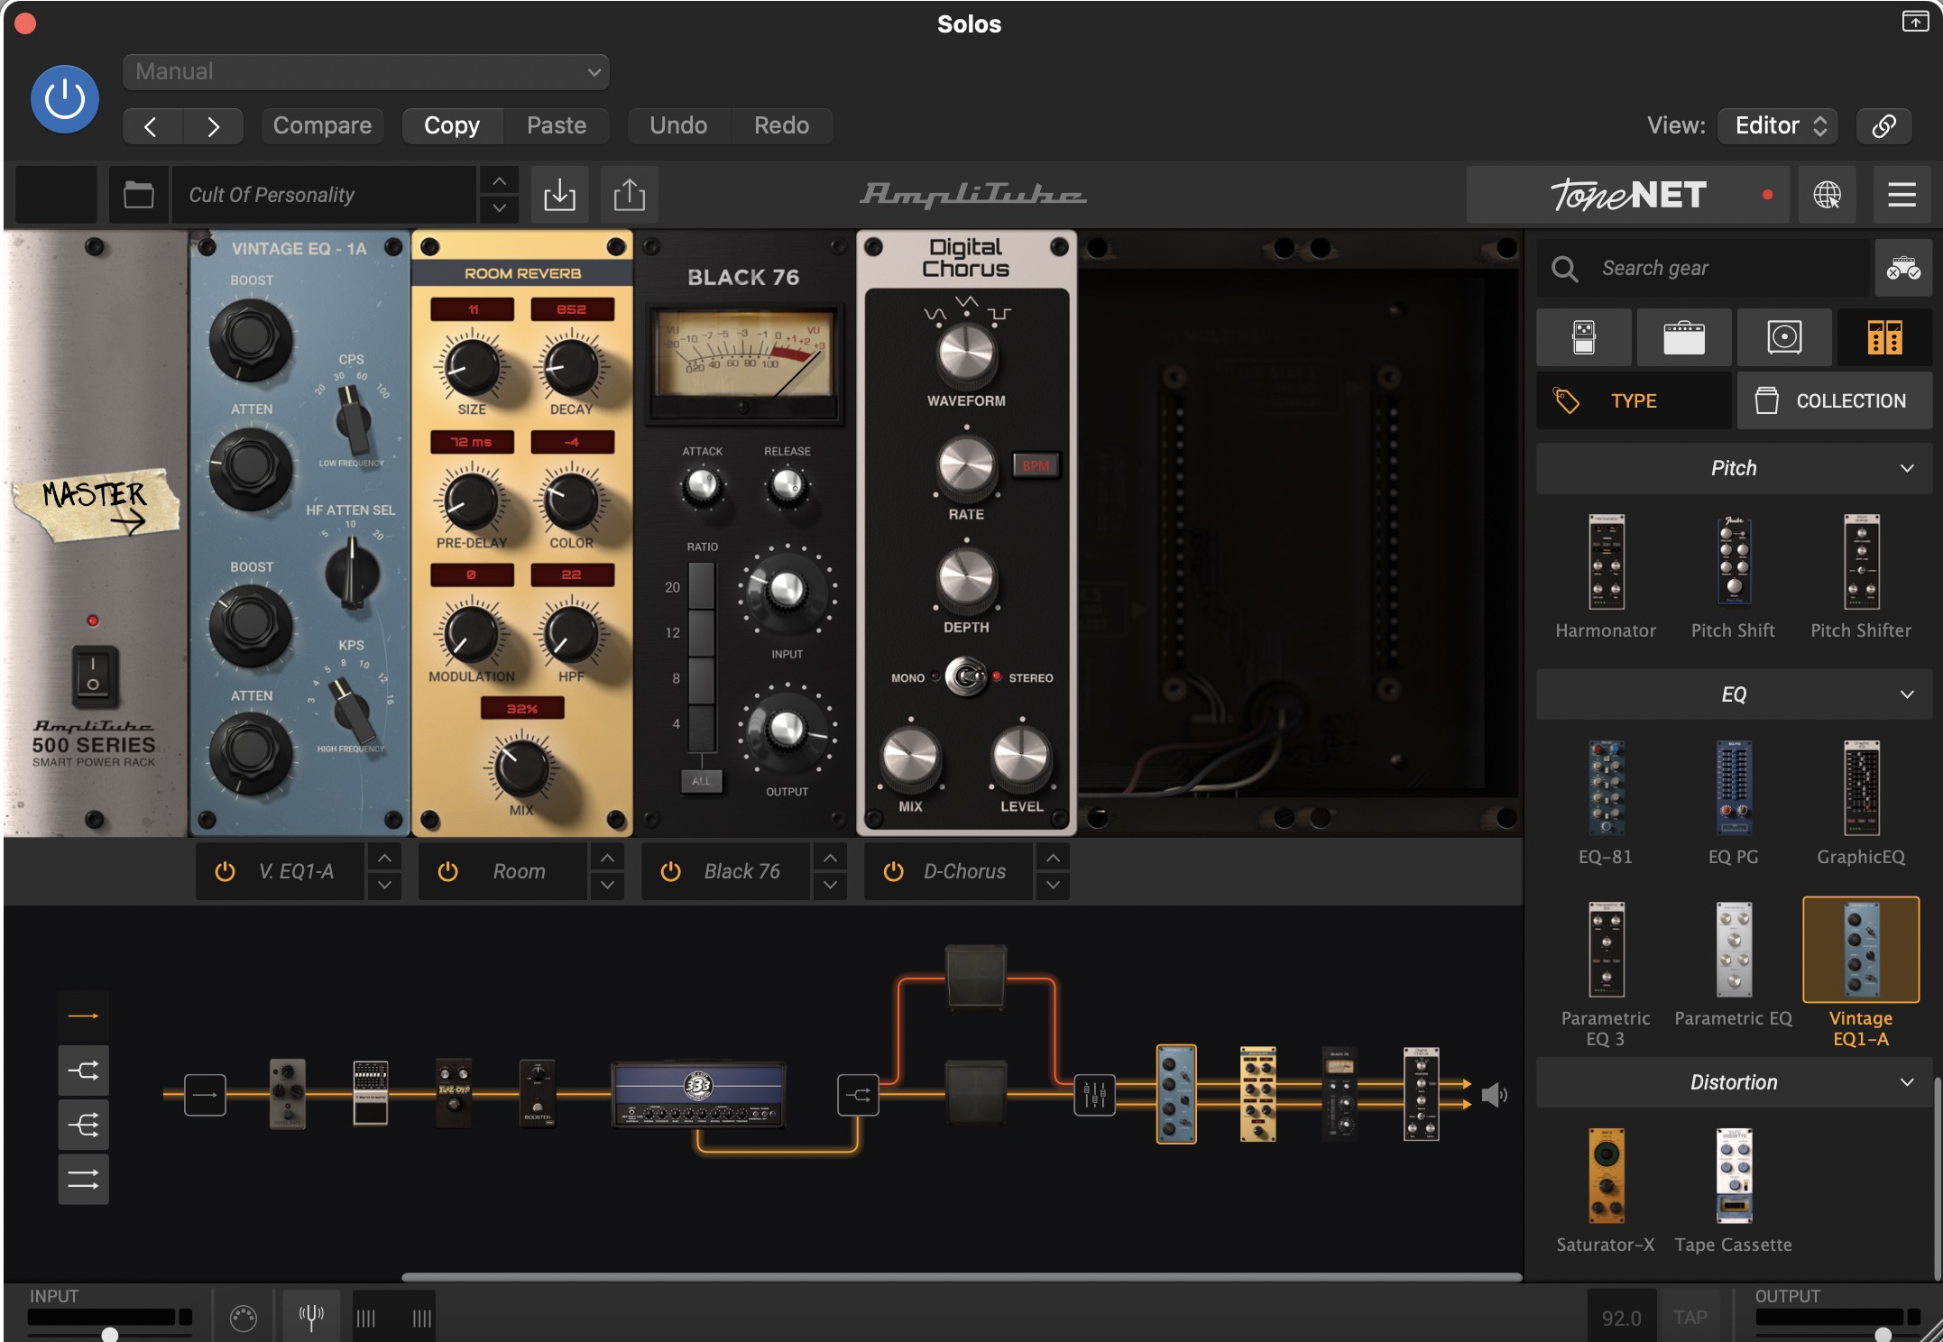
Task: Click the globe web icon
Action: pos(1827,194)
